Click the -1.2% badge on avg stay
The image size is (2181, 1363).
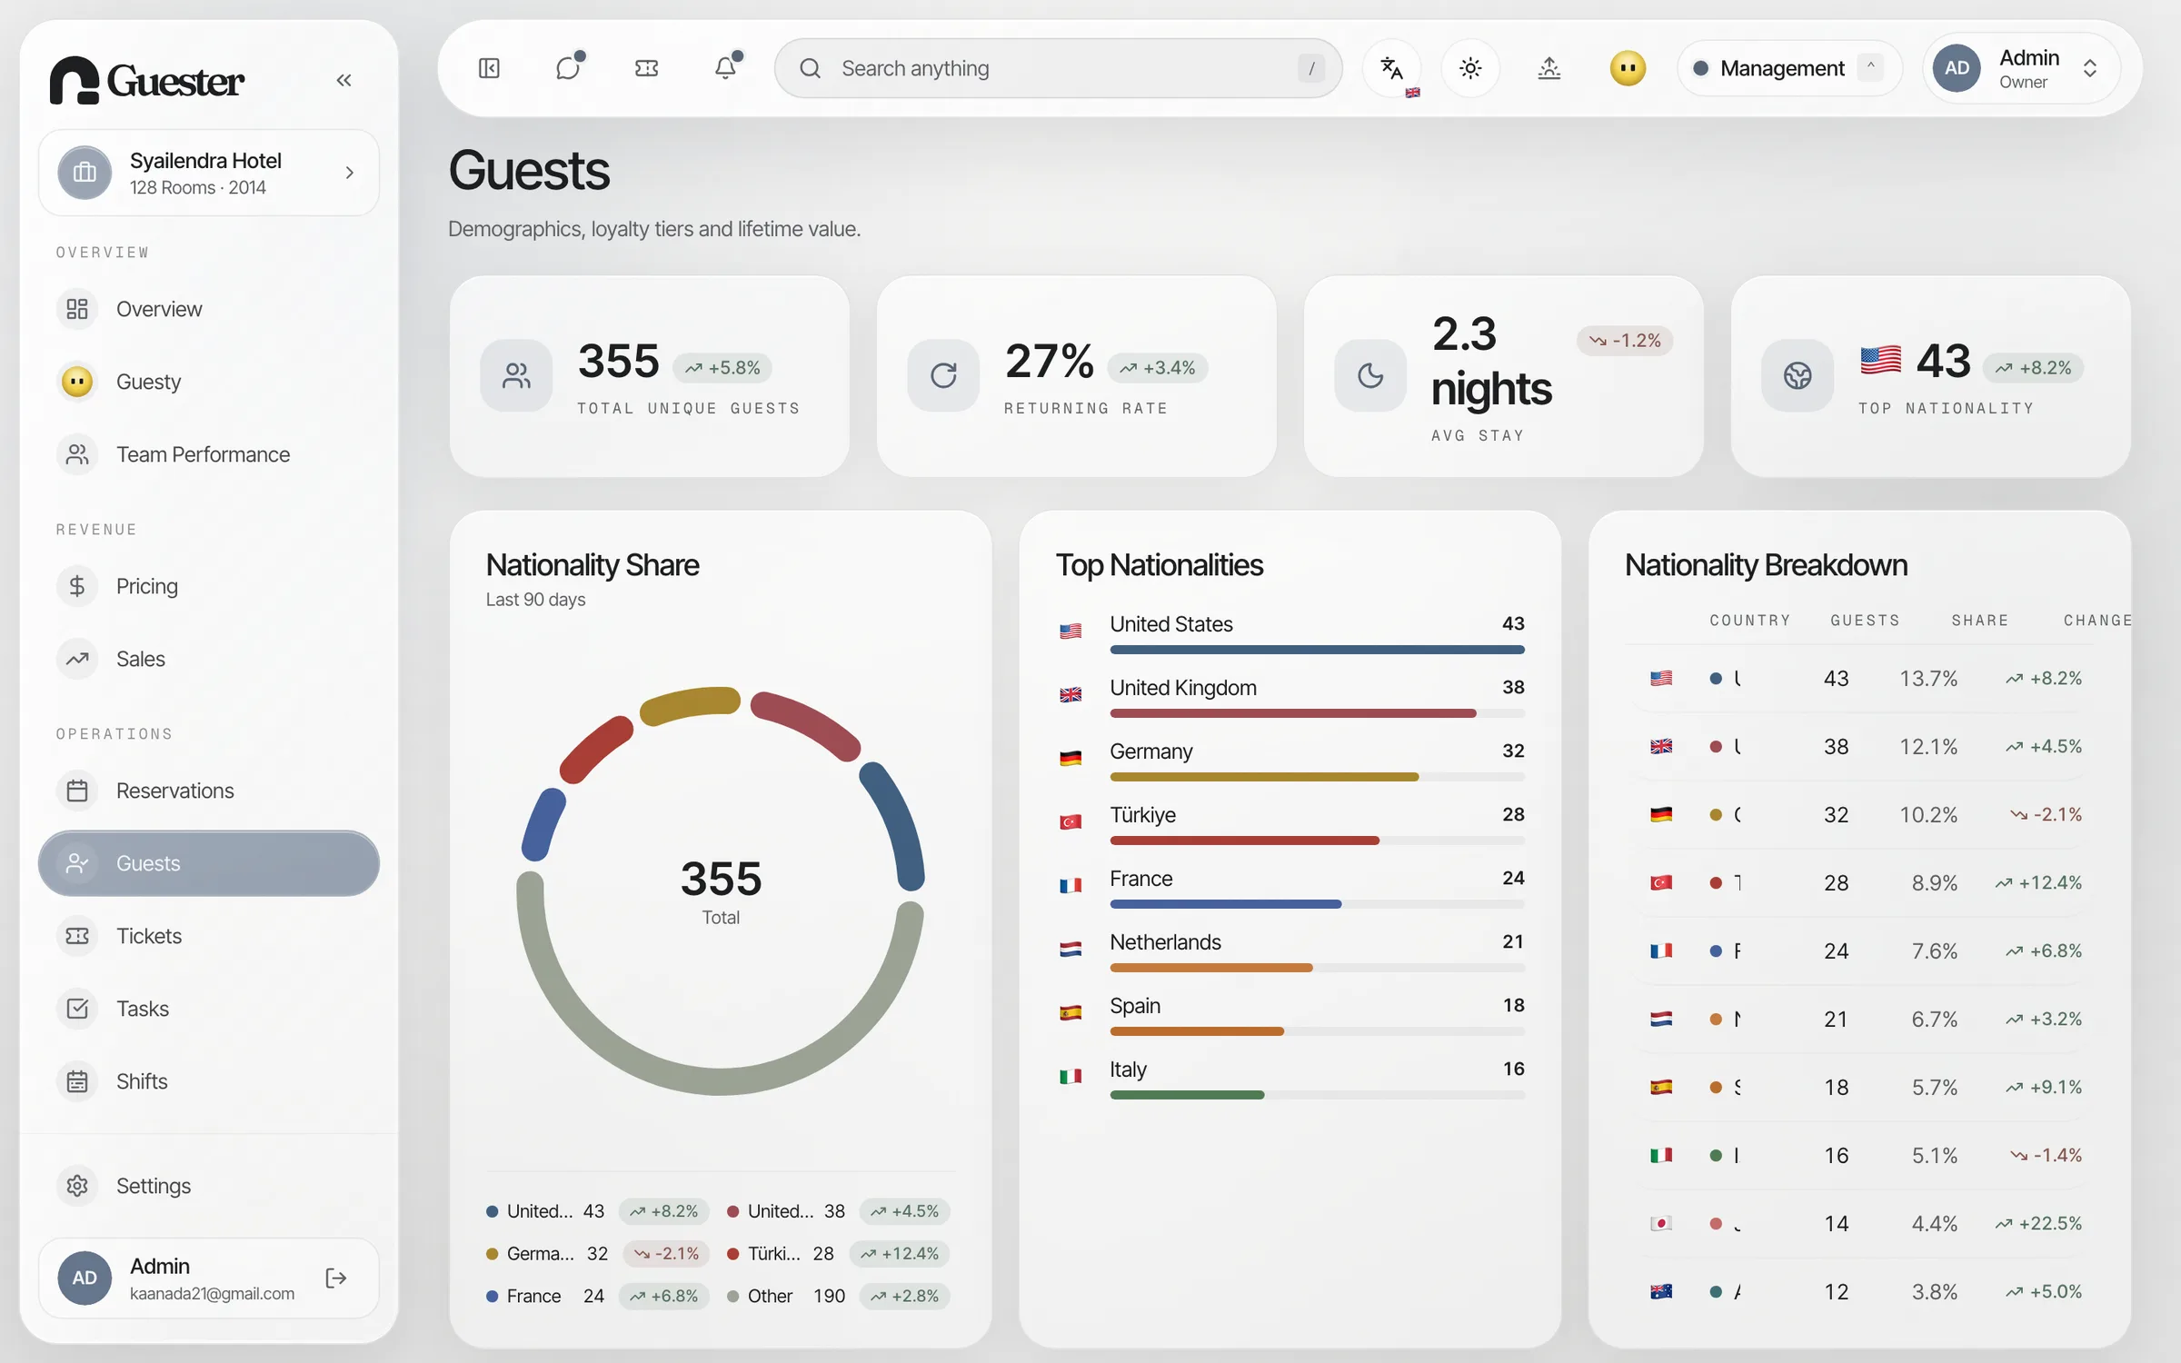[x=1625, y=341]
